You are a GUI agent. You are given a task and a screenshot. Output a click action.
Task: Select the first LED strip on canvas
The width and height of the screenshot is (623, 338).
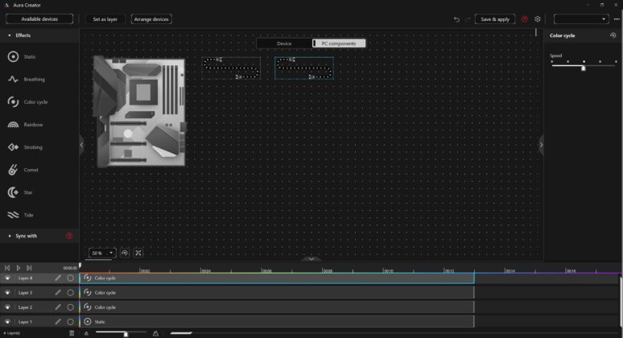pos(231,68)
